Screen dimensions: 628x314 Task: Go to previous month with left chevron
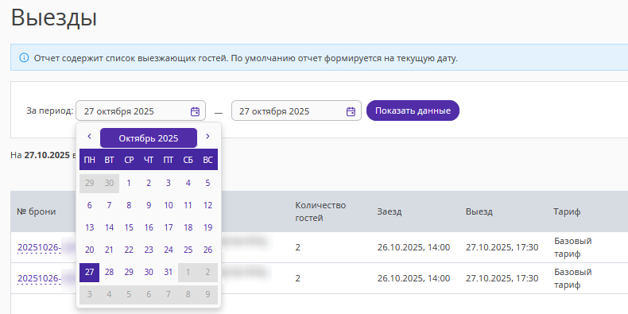pyautogui.click(x=89, y=136)
